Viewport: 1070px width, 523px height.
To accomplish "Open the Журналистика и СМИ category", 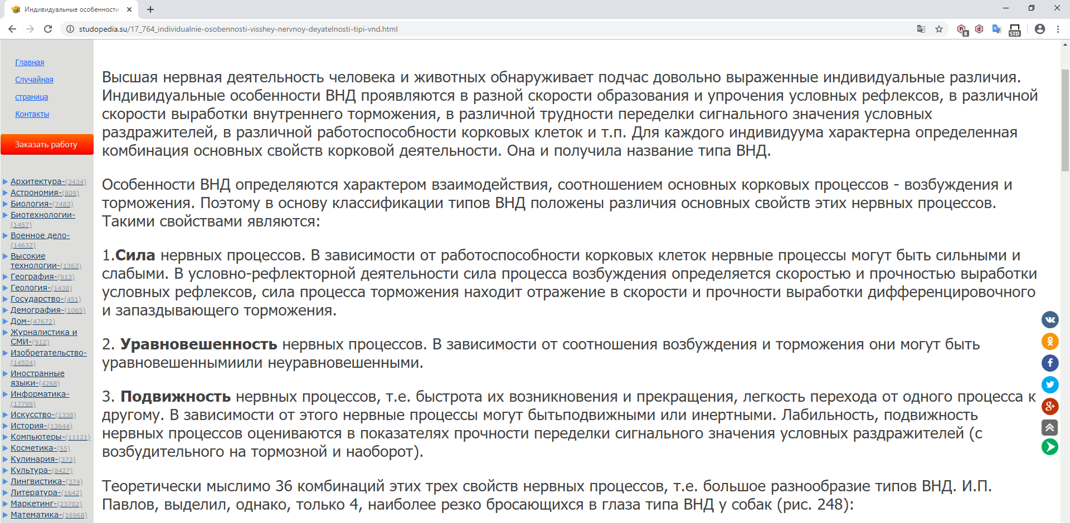I will tap(44, 337).
